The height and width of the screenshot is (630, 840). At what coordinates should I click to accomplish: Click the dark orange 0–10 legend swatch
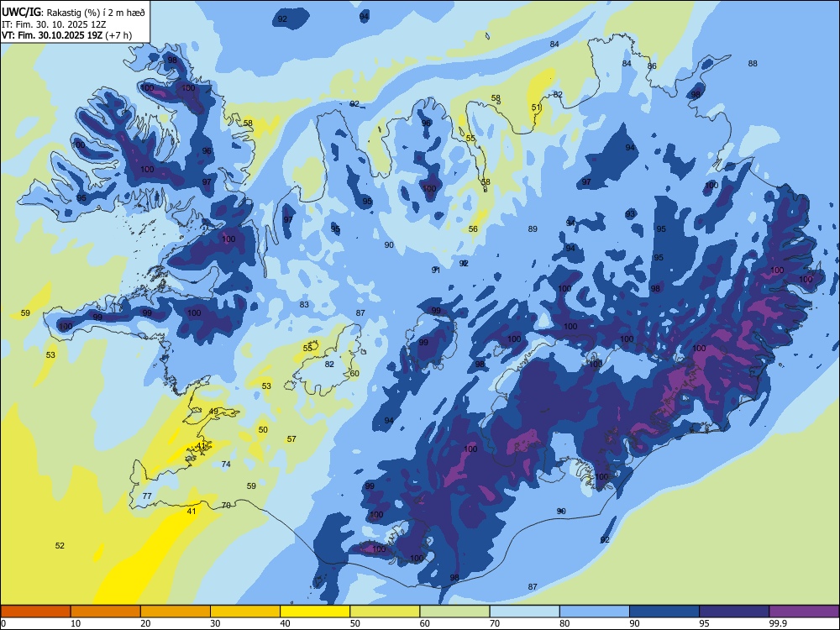(x=35, y=612)
